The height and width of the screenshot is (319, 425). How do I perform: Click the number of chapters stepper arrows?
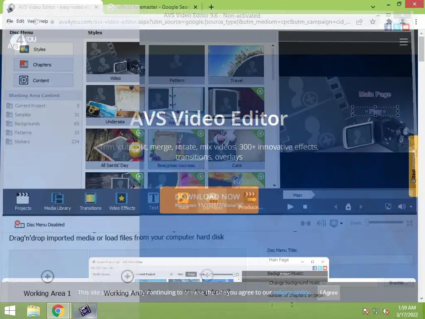coord(292,305)
